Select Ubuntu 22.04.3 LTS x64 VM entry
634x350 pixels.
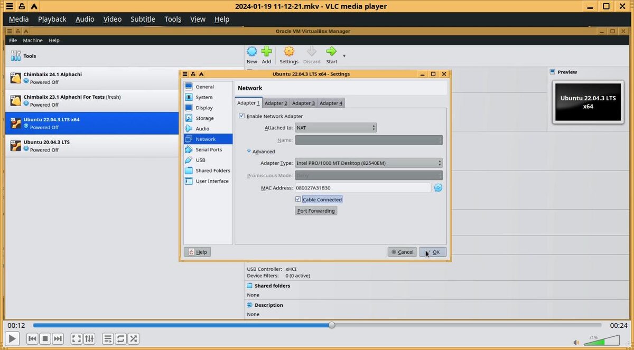[92, 123]
